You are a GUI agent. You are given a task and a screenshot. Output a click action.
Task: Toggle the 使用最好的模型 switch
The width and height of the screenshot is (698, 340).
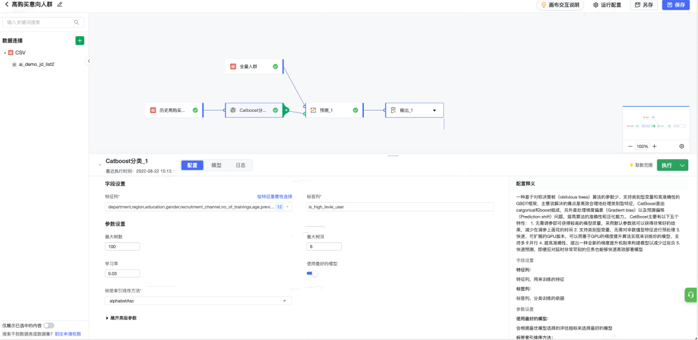click(312, 273)
